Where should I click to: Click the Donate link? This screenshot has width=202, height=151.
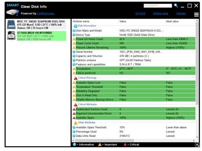(181, 14)
